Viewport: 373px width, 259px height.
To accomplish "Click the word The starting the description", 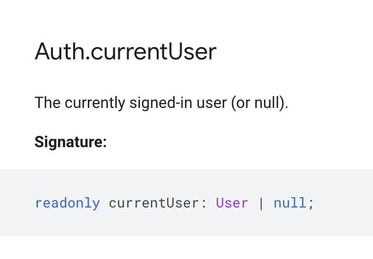I will [48, 103].
